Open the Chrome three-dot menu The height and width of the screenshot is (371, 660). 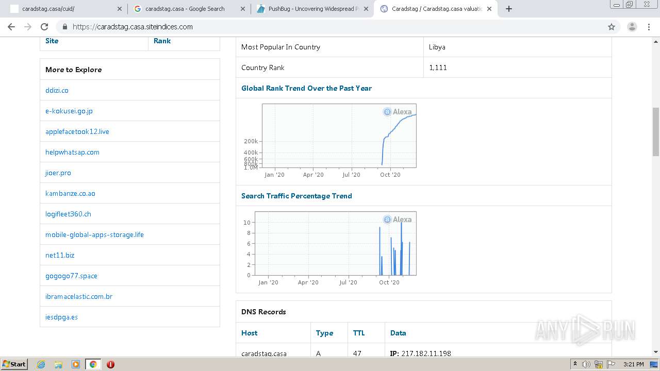(649, 27)
